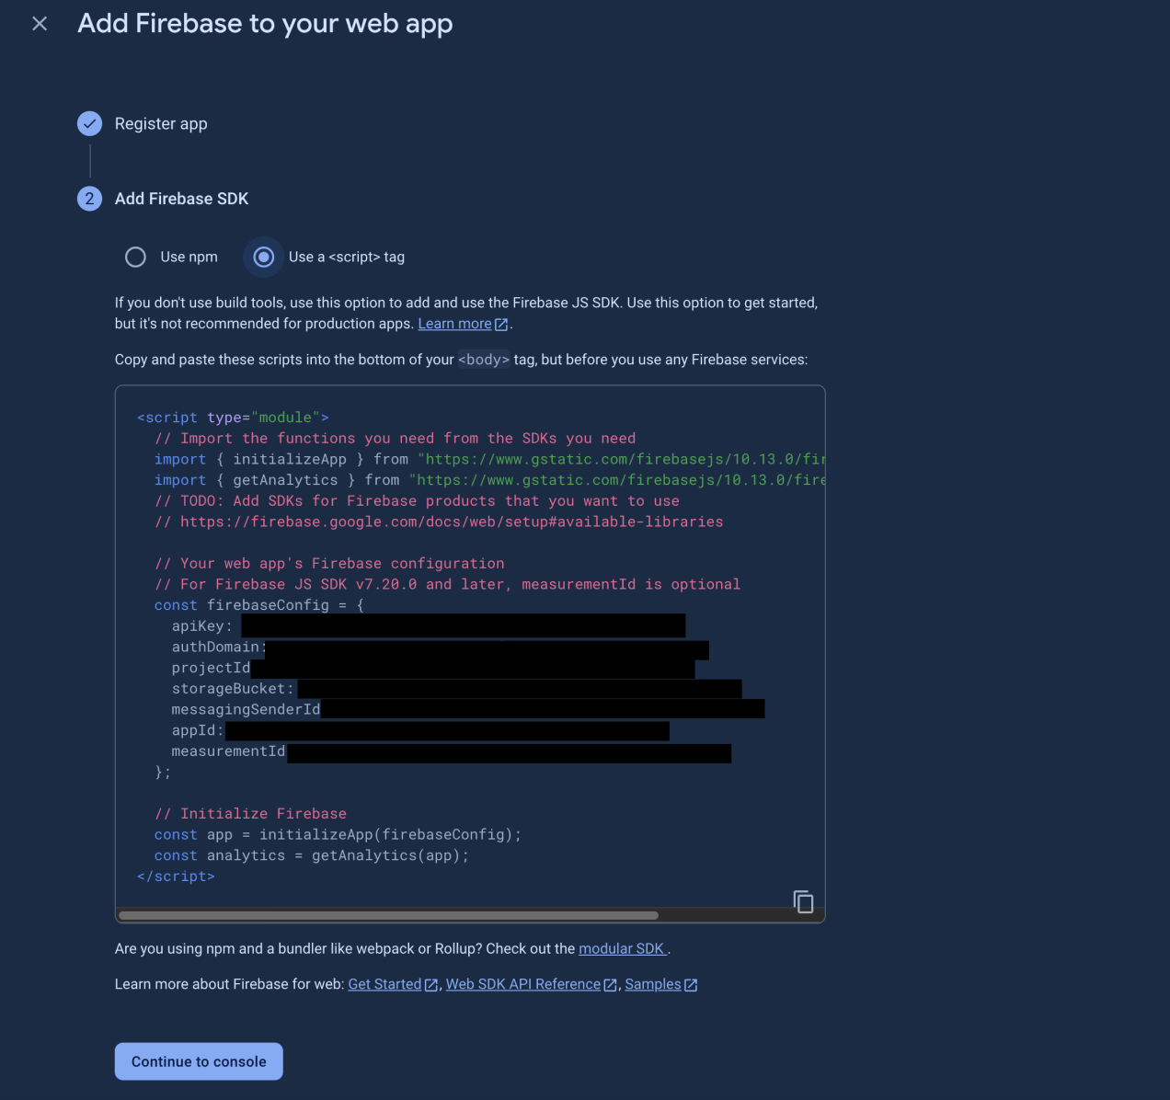Select the Use a <script> tag option
This screenshot has height=1100, width=1170.
click(x=264, y=258)
